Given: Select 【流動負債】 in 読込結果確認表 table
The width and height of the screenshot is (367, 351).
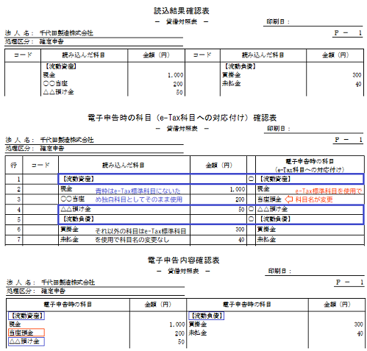Looking at the screenshot, I should point(240,66).
